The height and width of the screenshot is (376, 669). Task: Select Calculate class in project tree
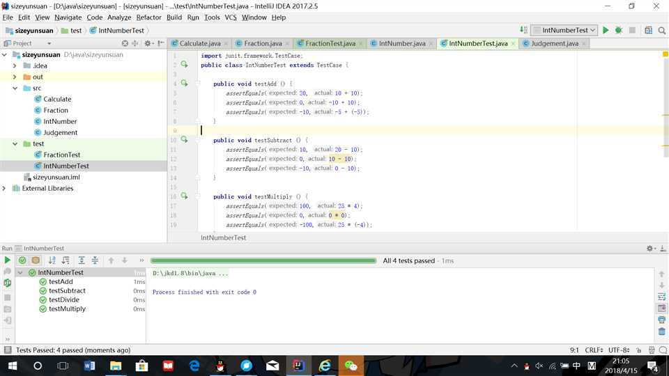click(57, 99)
